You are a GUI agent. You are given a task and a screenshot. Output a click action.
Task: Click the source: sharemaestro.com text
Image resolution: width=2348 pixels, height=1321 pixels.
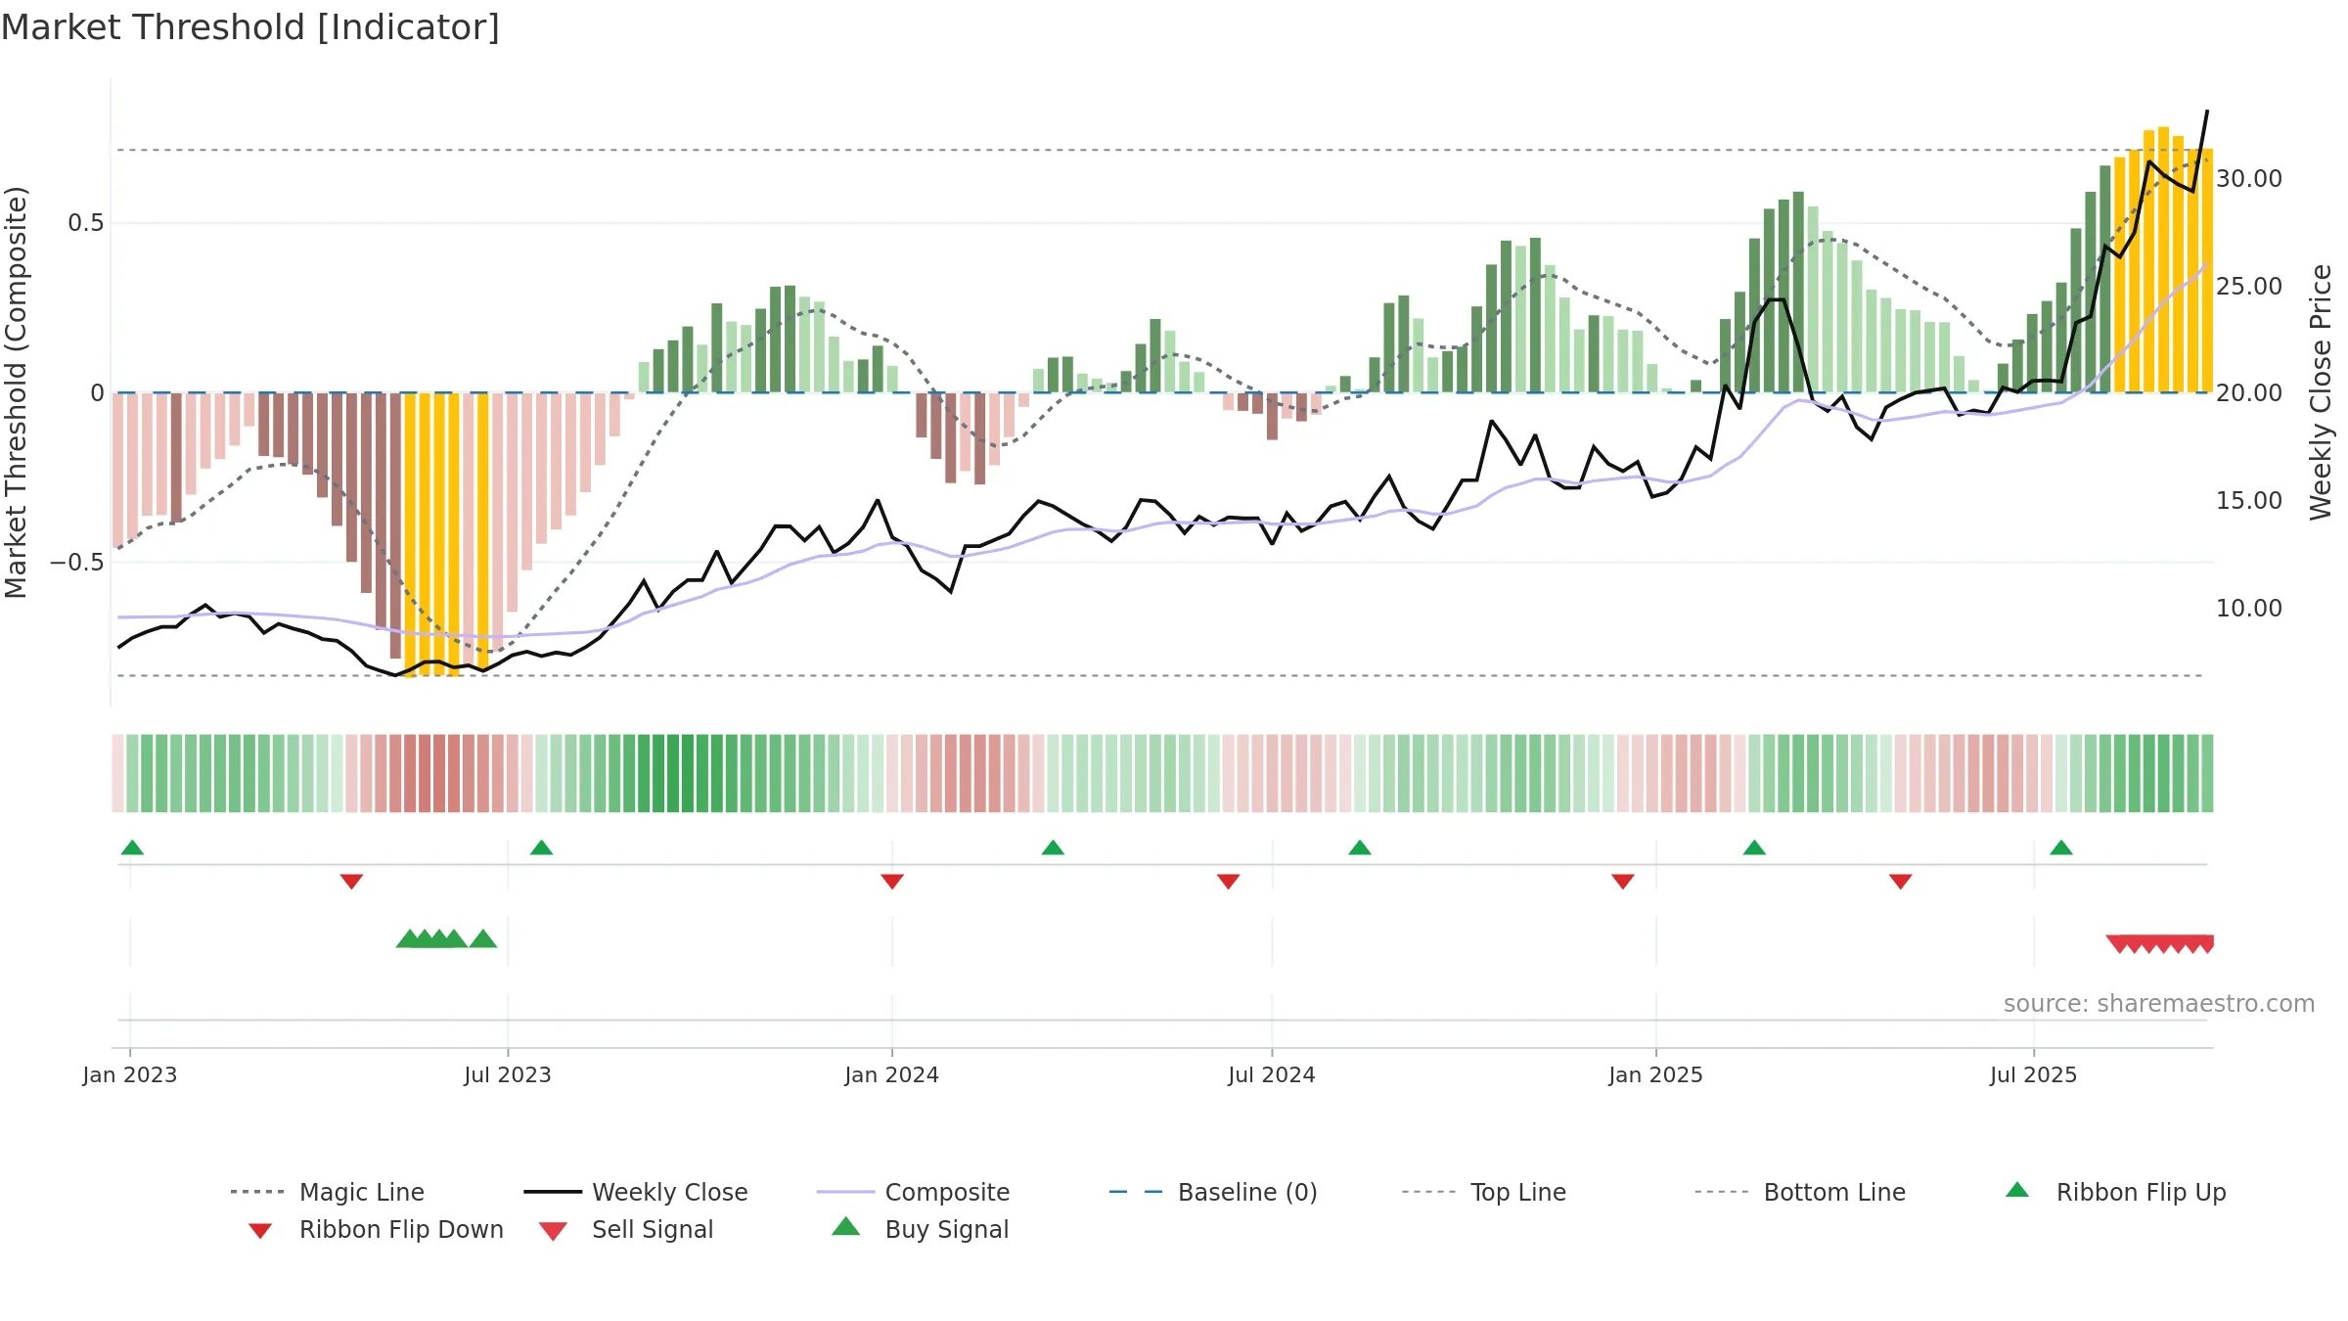(x=2159, y=1003)
